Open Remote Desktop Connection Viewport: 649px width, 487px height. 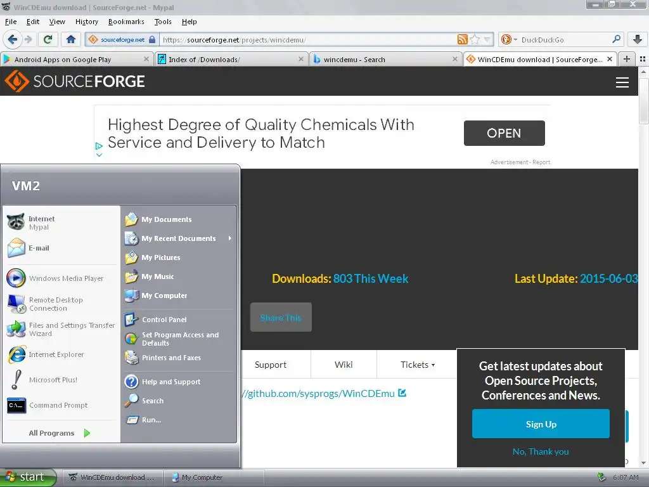(61, 304)
